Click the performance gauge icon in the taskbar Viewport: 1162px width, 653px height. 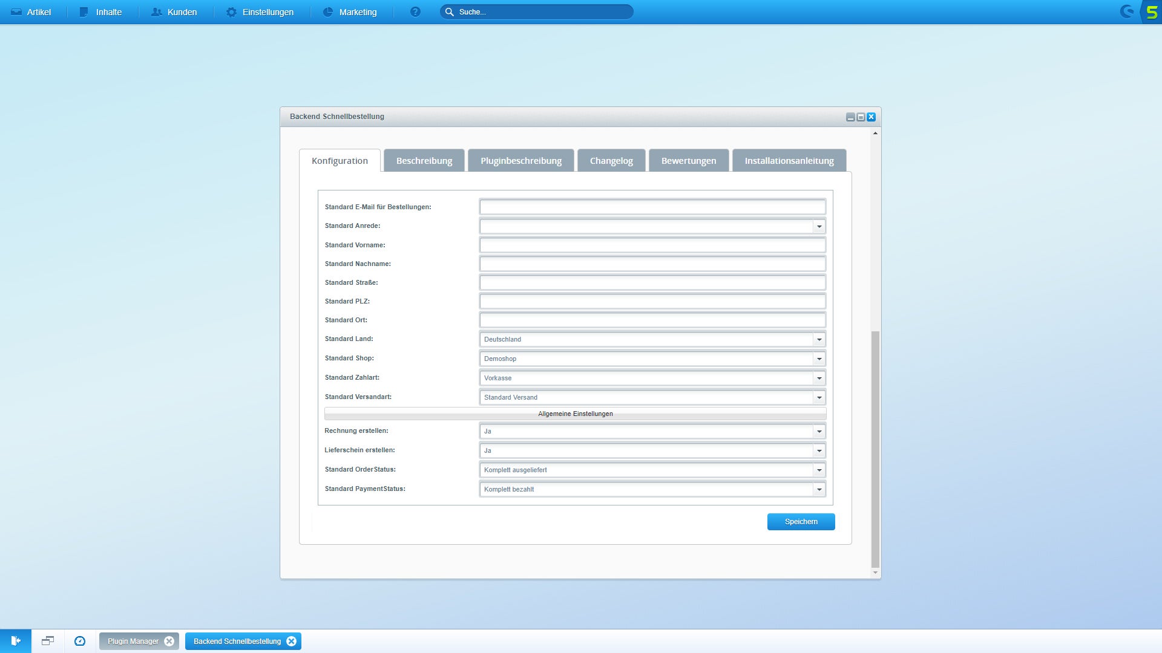[x=80, y=641]
